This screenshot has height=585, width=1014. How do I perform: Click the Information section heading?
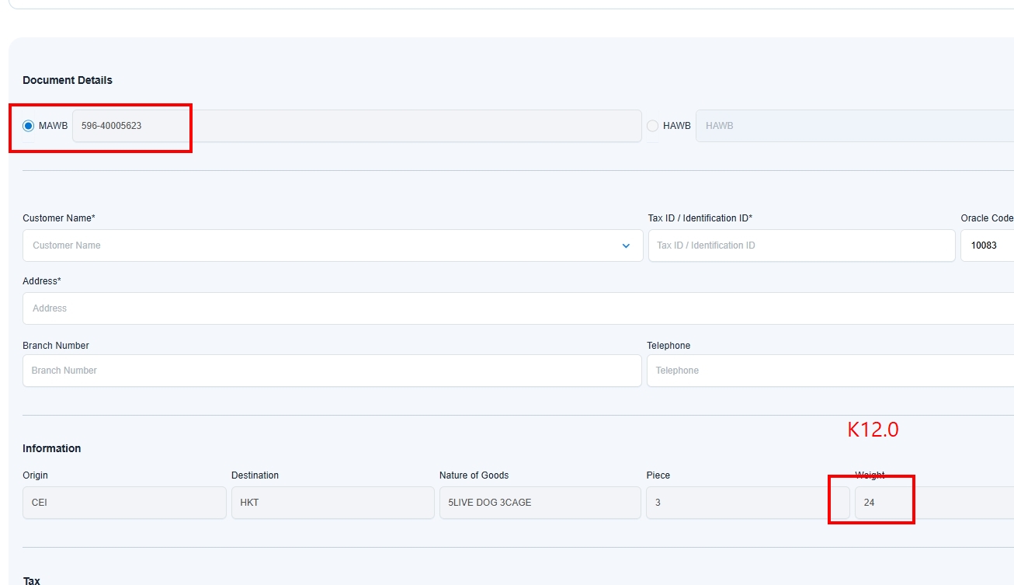click(52, 448)
